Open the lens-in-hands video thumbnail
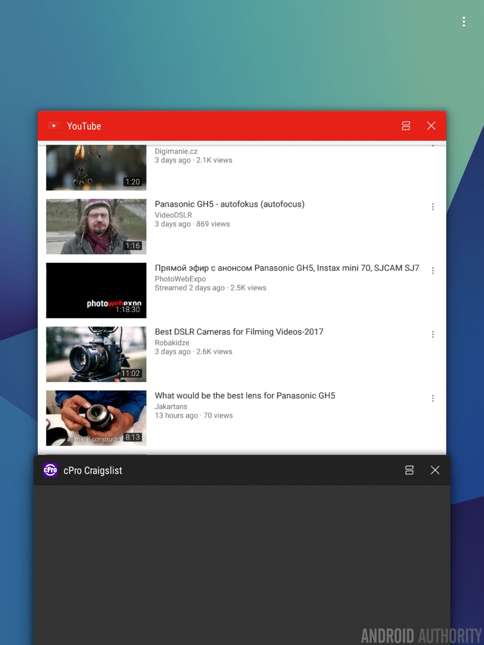Viewport: 484px width, 645px height. pos(96,418)
